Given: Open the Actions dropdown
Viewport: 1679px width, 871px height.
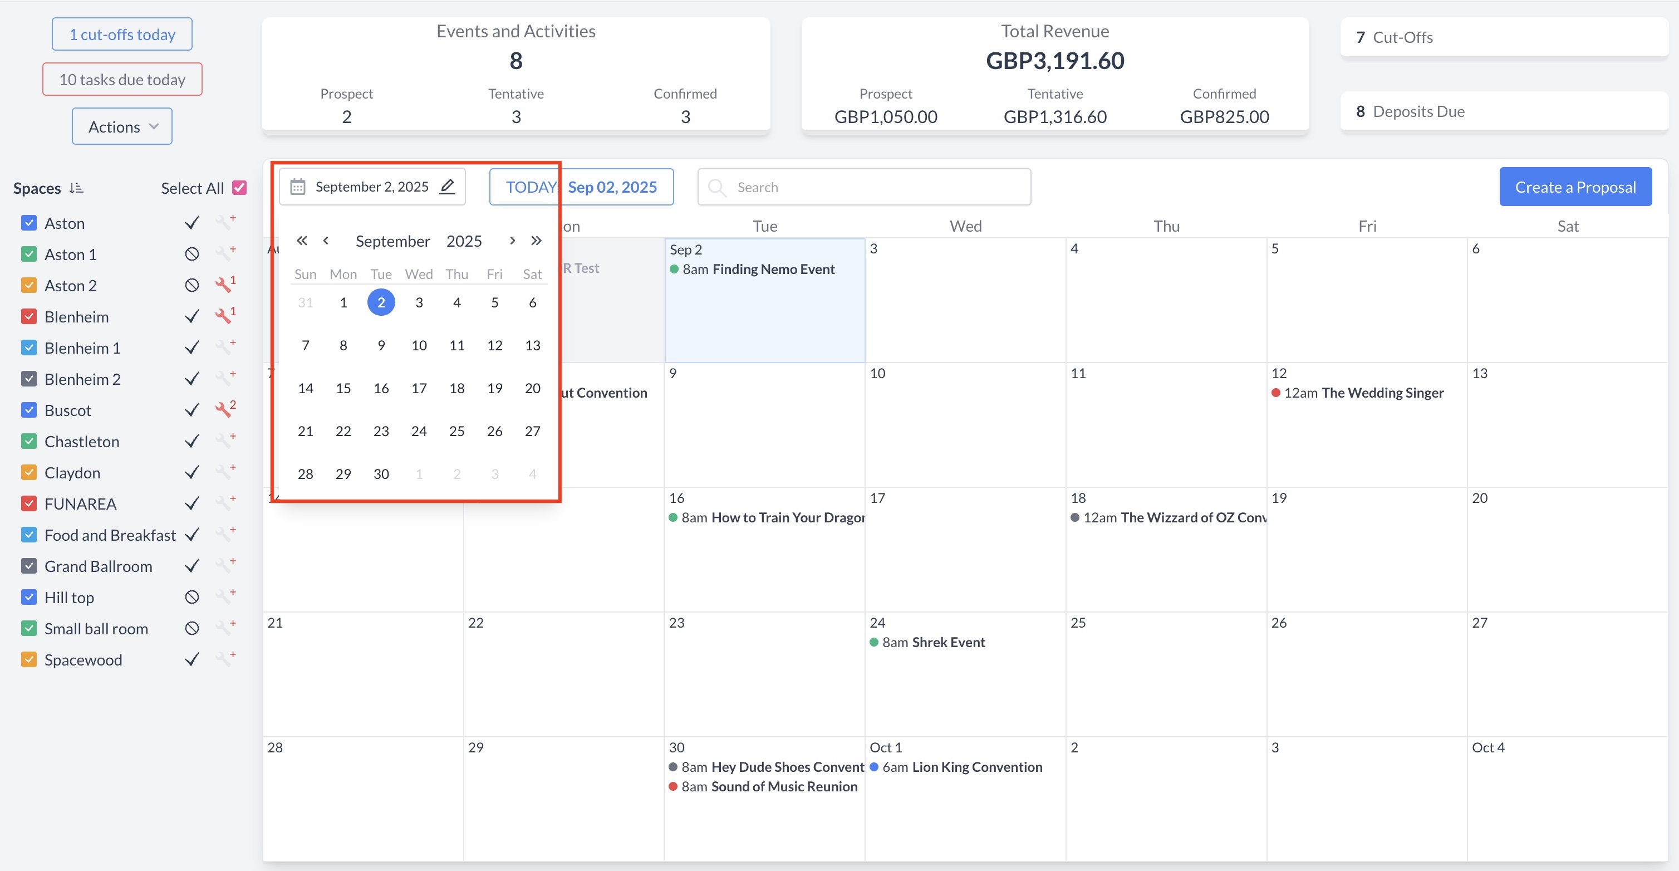Looking at the screenshot, I should (x=121, y=126).
